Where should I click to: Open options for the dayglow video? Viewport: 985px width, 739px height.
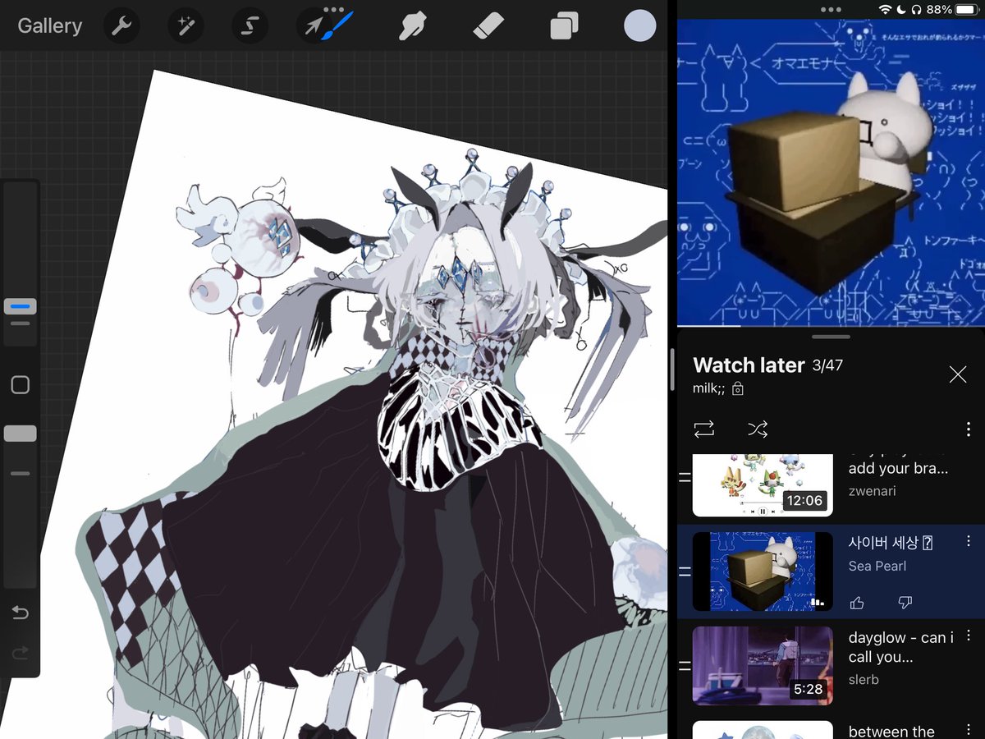[969, 636]
